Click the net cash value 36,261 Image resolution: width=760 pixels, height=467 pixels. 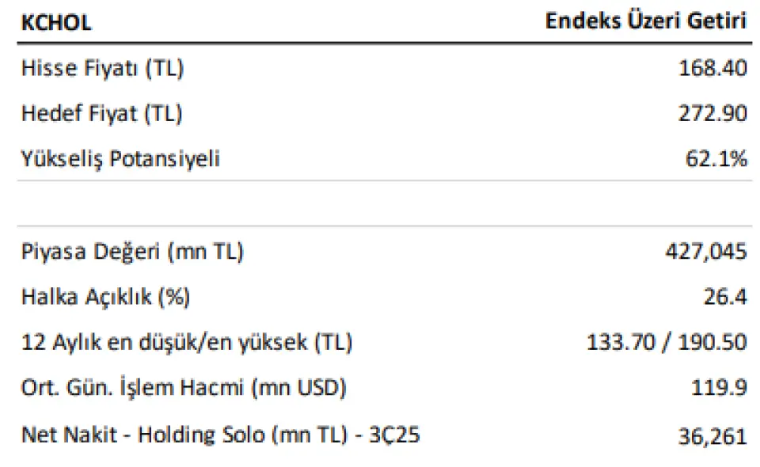coord(712,435)
